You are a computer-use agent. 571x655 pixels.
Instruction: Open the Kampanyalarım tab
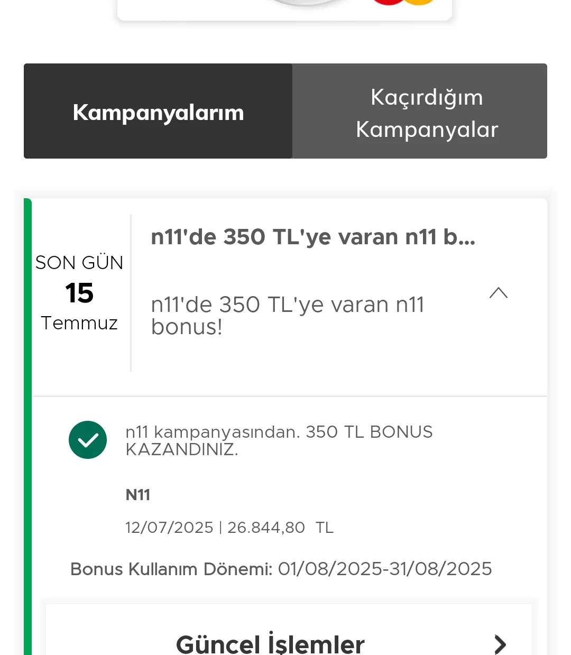[158, 112]
